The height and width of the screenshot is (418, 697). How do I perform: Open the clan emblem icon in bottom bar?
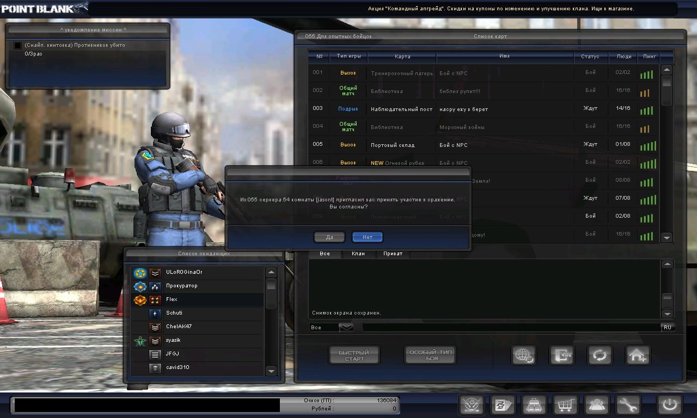472,405
